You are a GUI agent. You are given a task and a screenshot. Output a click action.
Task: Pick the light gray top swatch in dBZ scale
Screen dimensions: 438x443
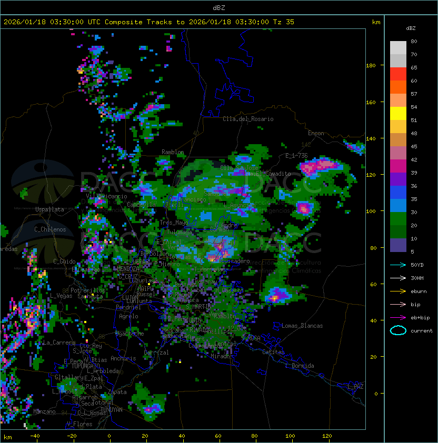pyautogui.click(x=398, y=48)
